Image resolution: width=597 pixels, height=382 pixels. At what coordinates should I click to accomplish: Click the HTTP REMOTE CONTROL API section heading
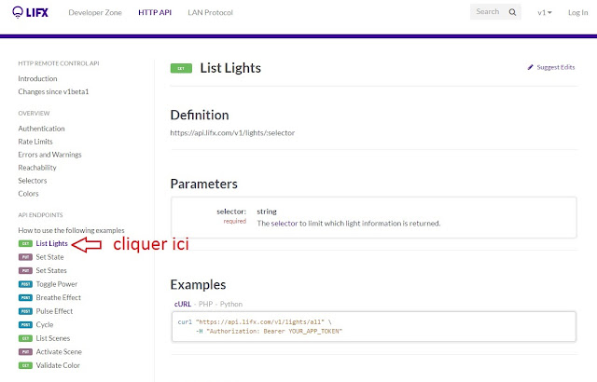59,63
